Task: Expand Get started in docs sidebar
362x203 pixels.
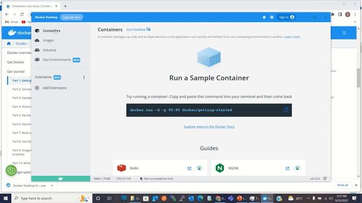Action: click(15, 72)
